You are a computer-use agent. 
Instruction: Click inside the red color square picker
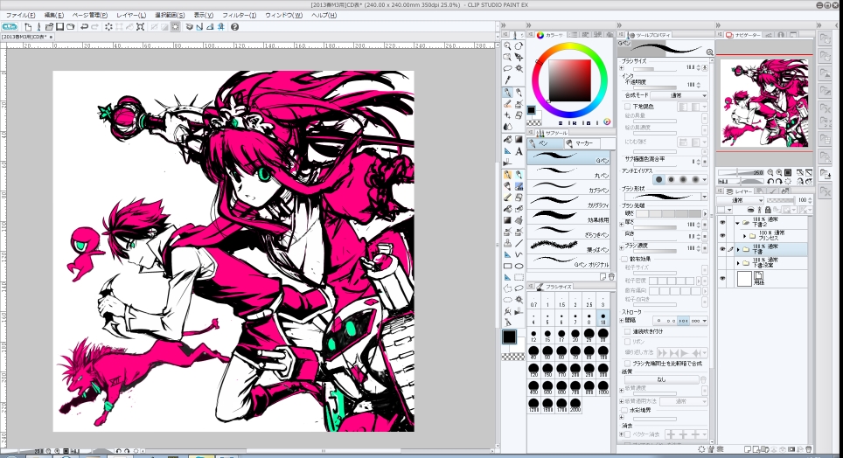569,80
